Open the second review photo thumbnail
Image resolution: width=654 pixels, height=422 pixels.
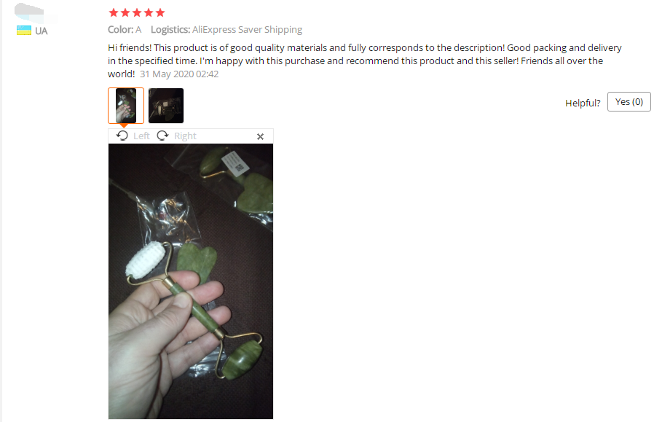166,106
